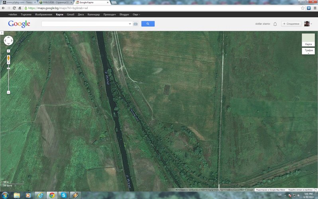Click the blue search magnifier button
This screenshot has height=199, width=318.
click(x=148, y=24)
